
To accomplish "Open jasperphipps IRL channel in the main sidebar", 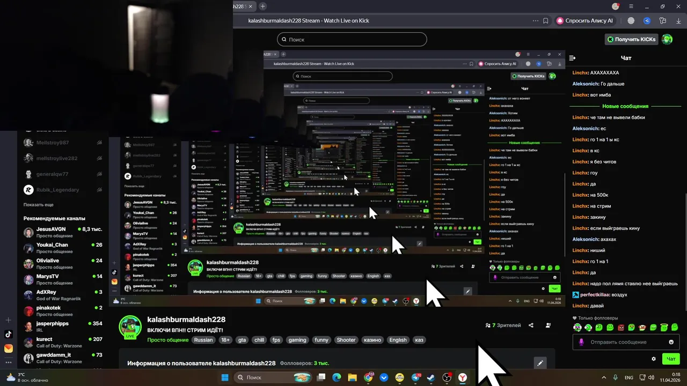I will click(x=63, y=326).
